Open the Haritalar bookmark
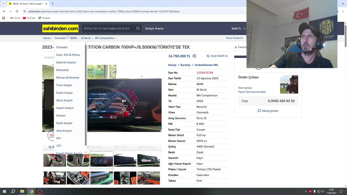This screenshot has height=195, width=347. tap(44, 18)
